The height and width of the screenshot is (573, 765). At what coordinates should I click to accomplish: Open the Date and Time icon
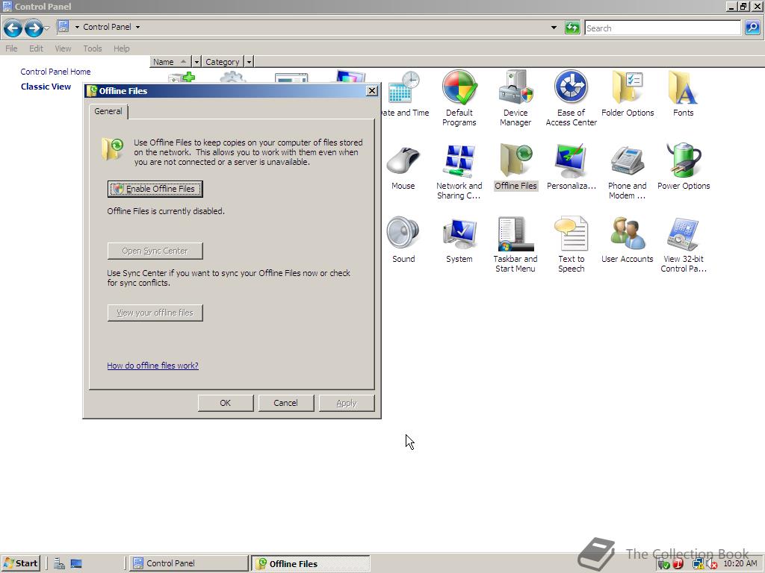(406, 93)
